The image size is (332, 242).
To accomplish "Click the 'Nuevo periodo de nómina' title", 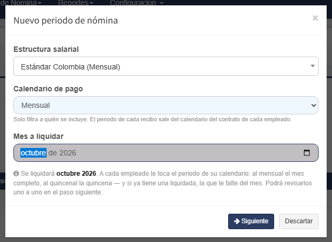I will tap(66, 20).
